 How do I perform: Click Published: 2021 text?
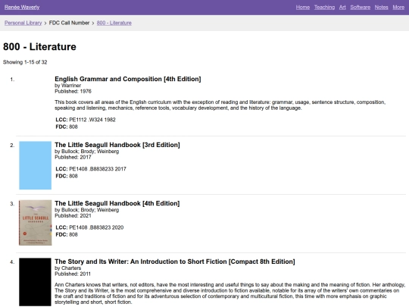pos(73,215)
